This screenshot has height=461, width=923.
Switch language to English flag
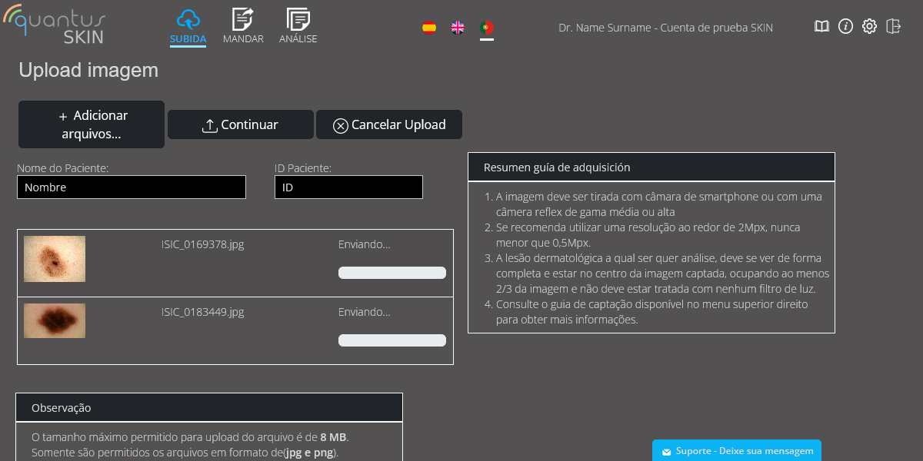click(458, 28)
